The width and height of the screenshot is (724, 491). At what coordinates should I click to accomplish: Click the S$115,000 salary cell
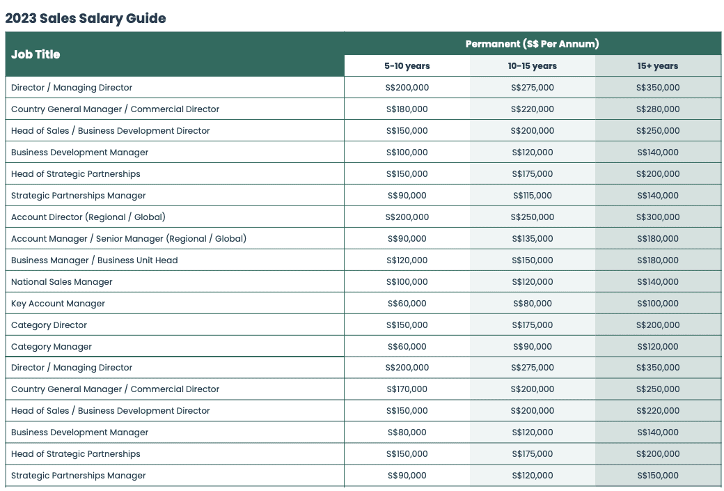click(x=533, y=196)
